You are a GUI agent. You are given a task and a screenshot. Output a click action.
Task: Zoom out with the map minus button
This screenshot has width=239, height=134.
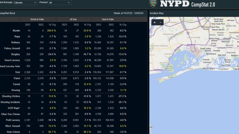(160, 22)
